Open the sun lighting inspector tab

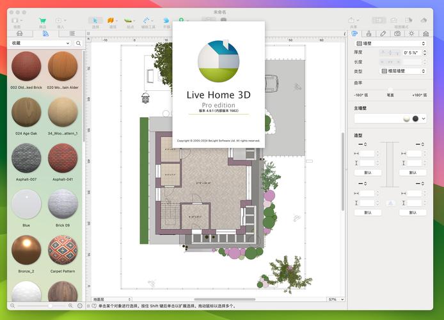(x=411, y=34)
